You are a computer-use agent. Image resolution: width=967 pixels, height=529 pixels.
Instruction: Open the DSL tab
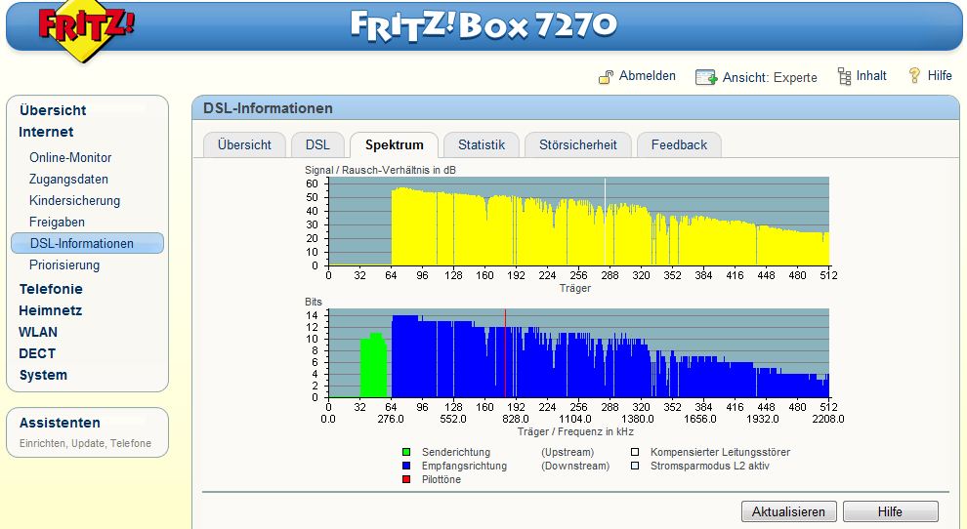pyautogui.click(x=317, y=144)
